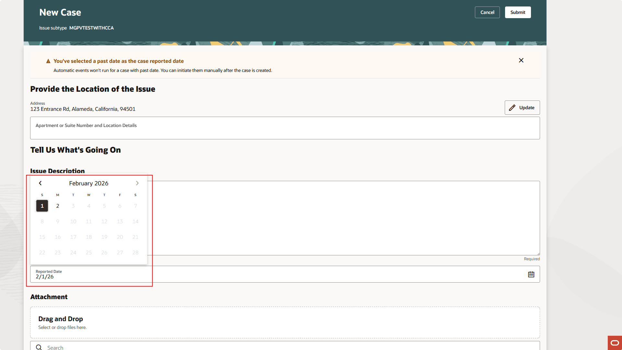
Task: Select February 2 in the calendar
Action: click(x=58, y=206)
